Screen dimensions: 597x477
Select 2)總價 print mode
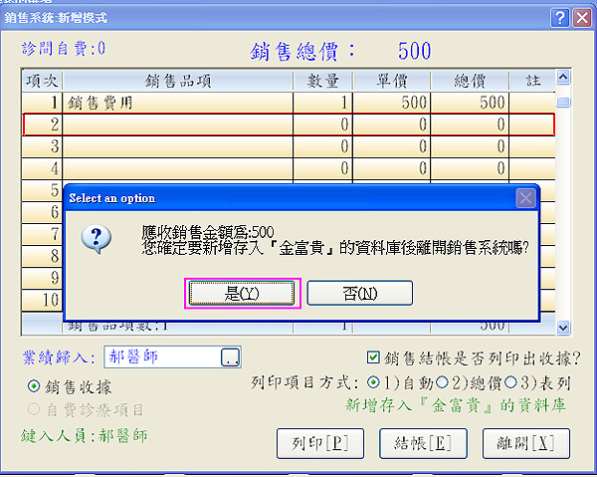pyautogui.click(x=441, y=381)
